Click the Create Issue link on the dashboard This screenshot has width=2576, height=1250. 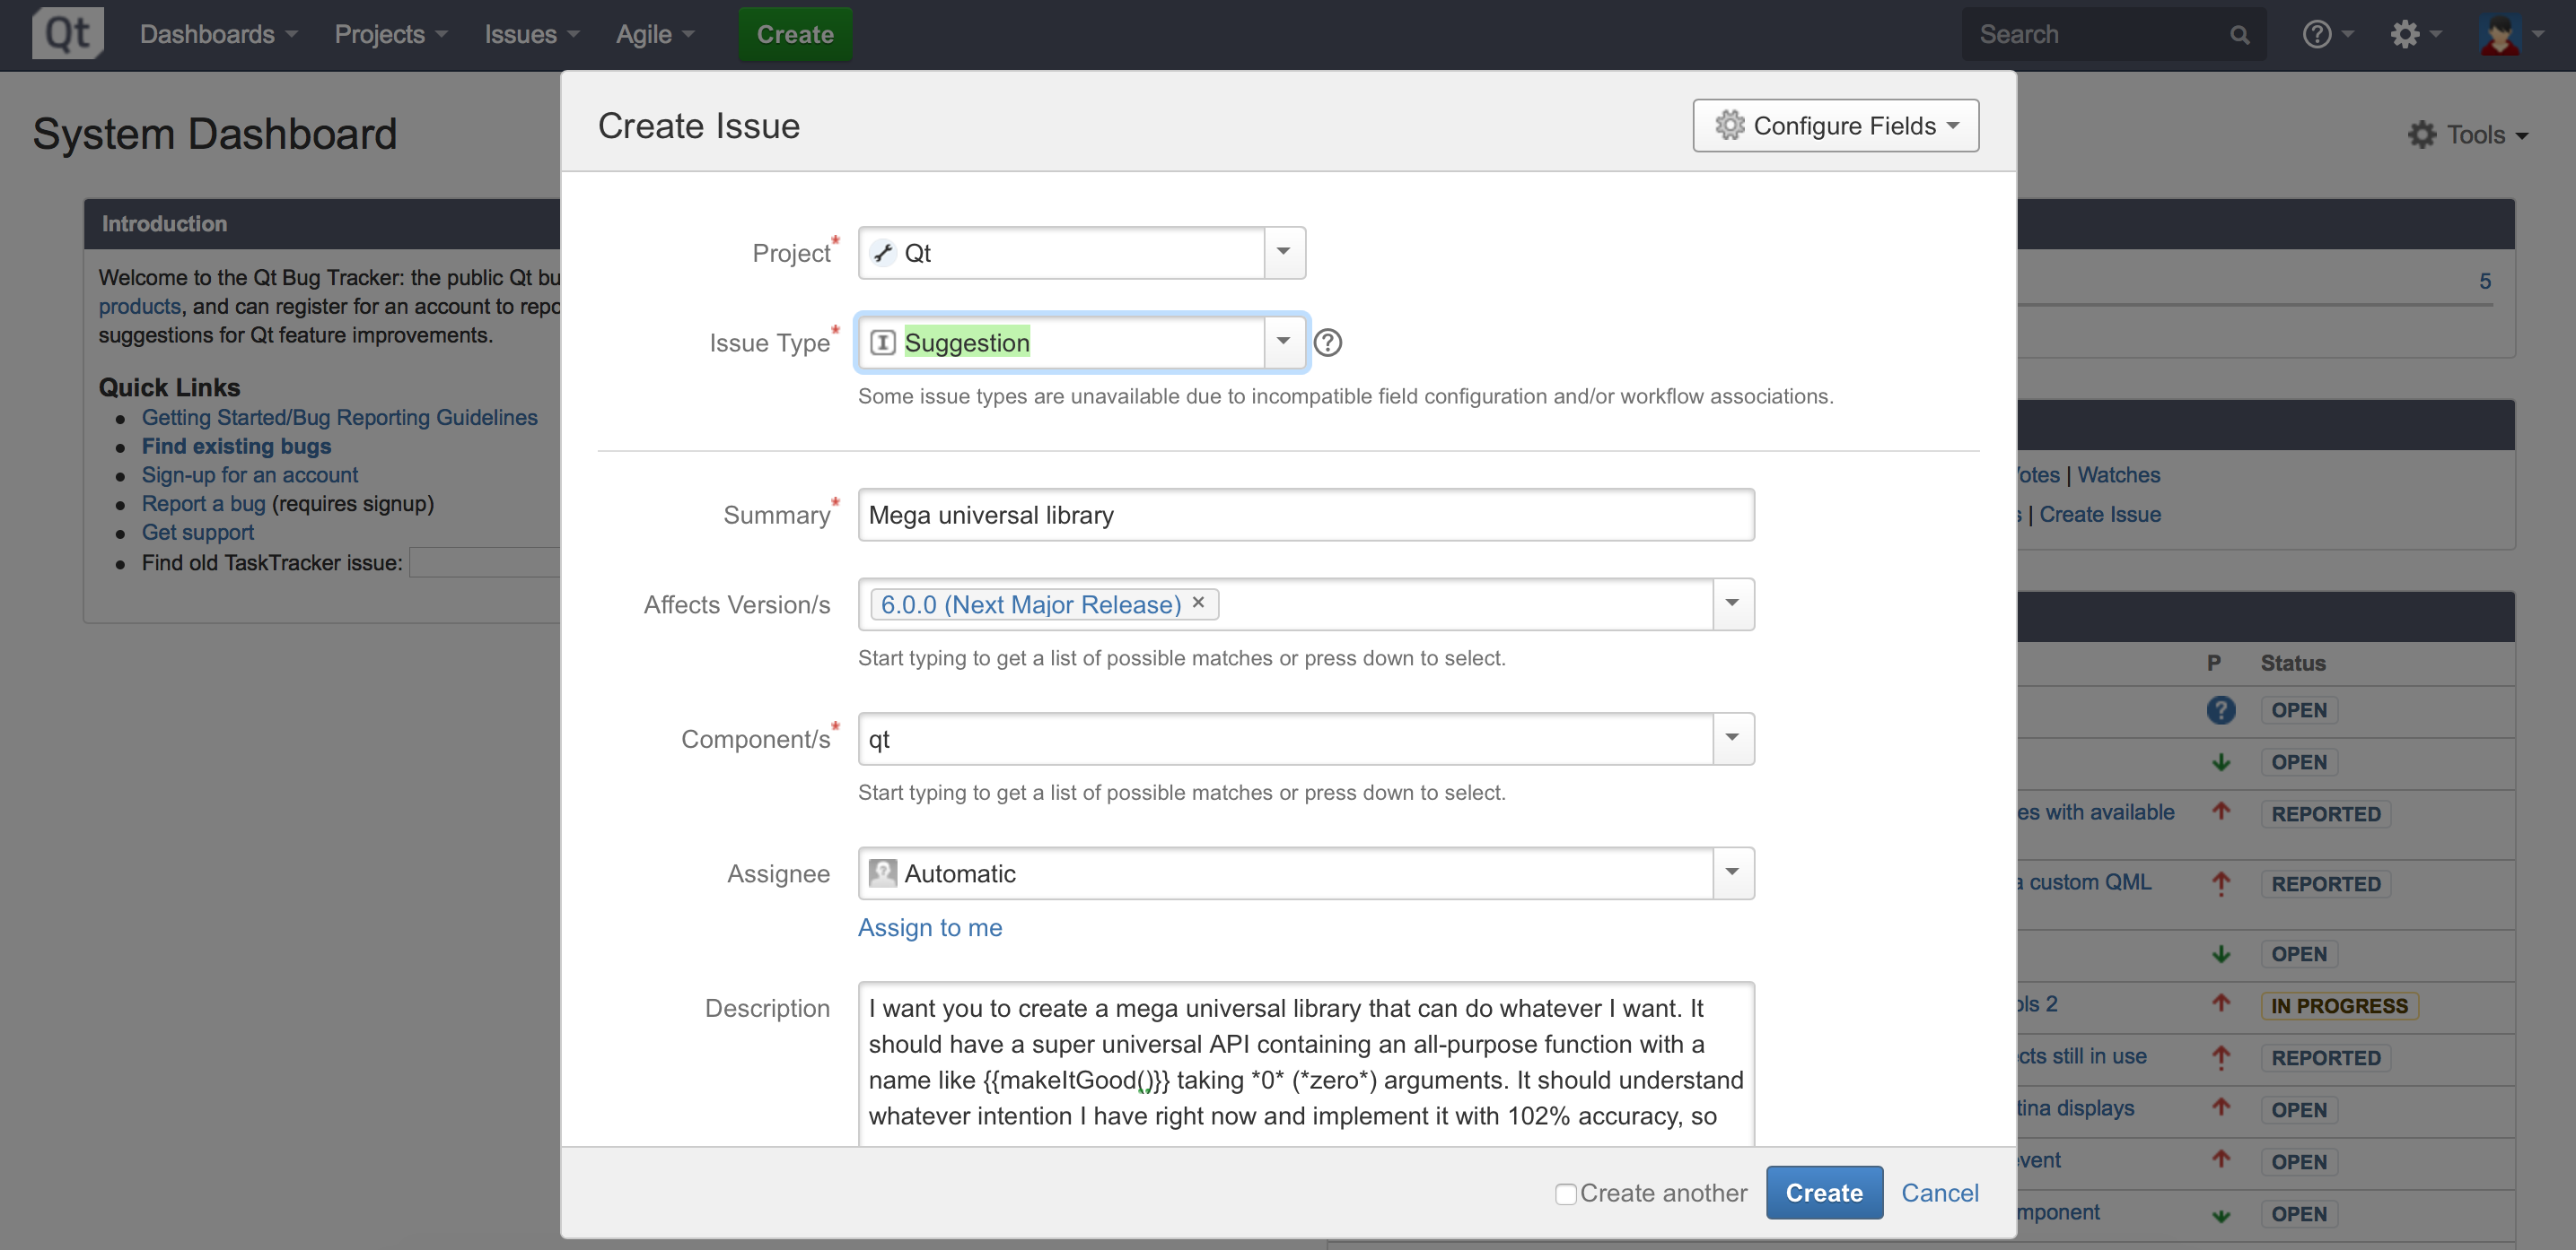click(2099, 514)
